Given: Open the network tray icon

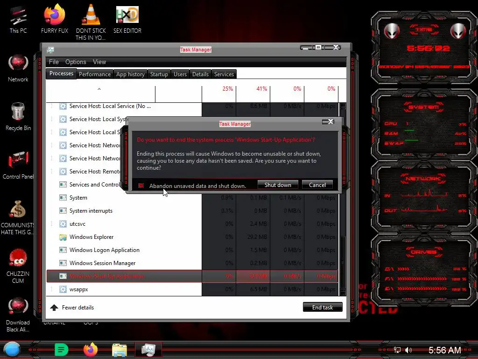Looking at the screenshot, I should [397, 350].
